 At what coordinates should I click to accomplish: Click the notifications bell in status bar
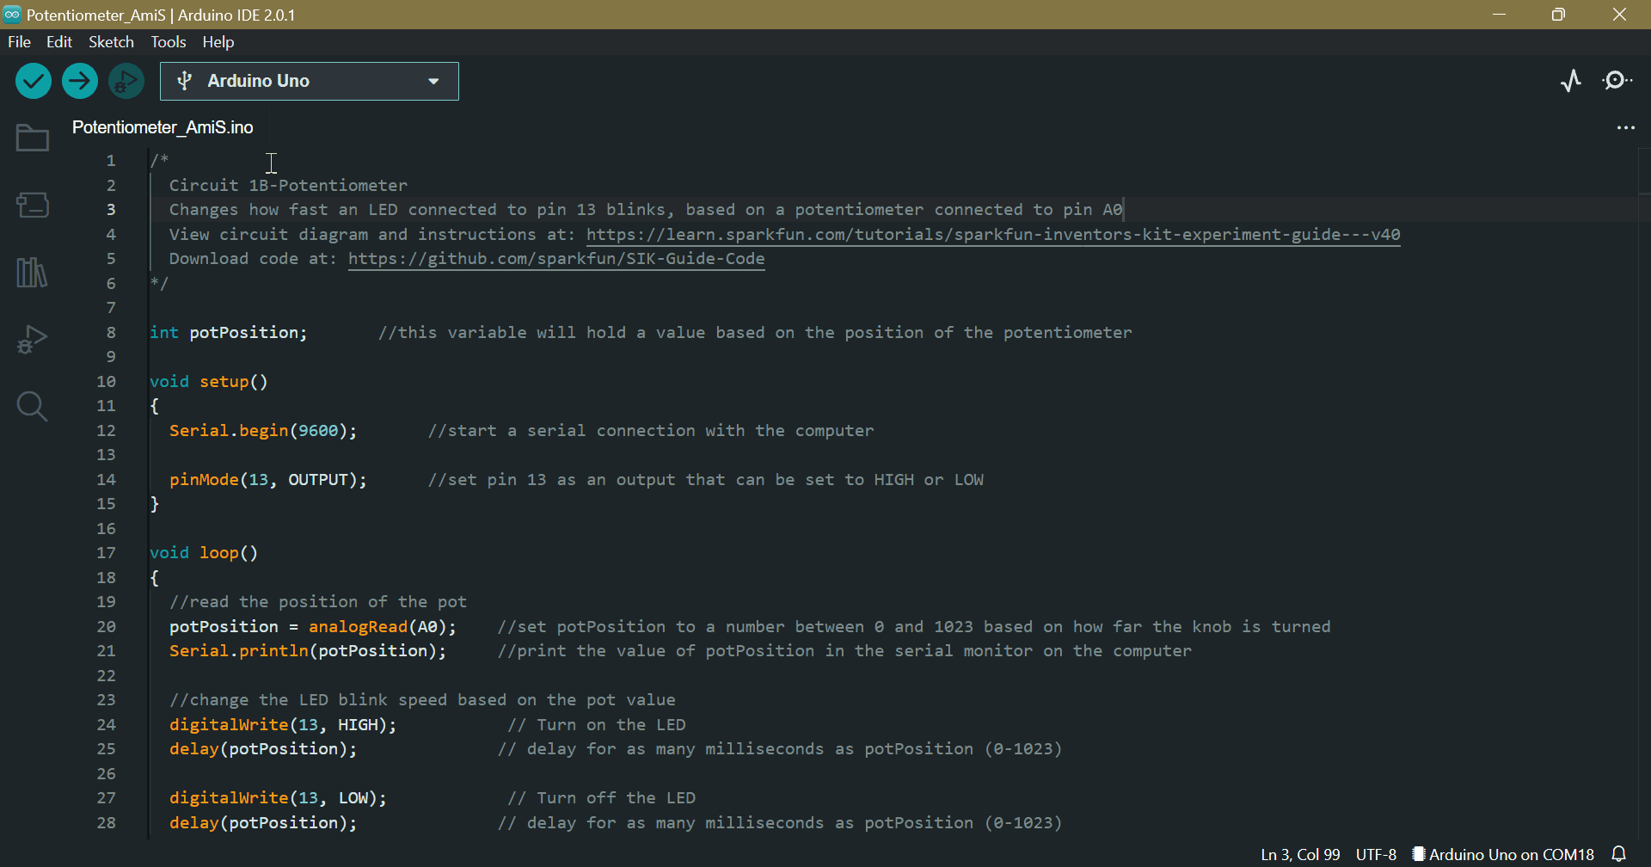[x=1619, y=854]
